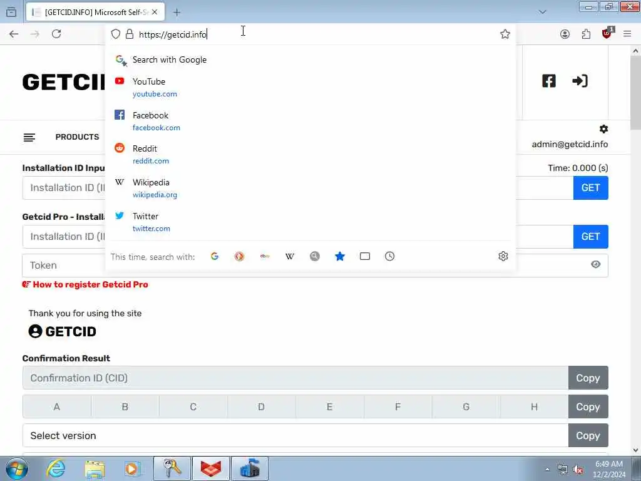Open the uBlock Origin extension icon

click(x=607, y=33)
